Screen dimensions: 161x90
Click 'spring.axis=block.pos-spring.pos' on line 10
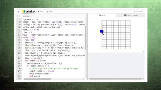[x=41, y=27]
